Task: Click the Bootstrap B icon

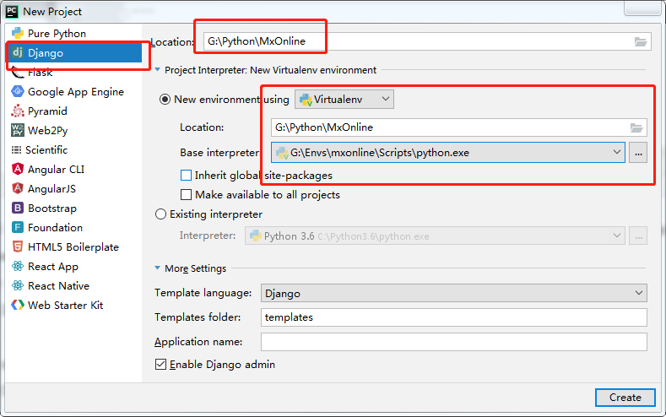Action: pyautogui.click(x=18, y=208)
